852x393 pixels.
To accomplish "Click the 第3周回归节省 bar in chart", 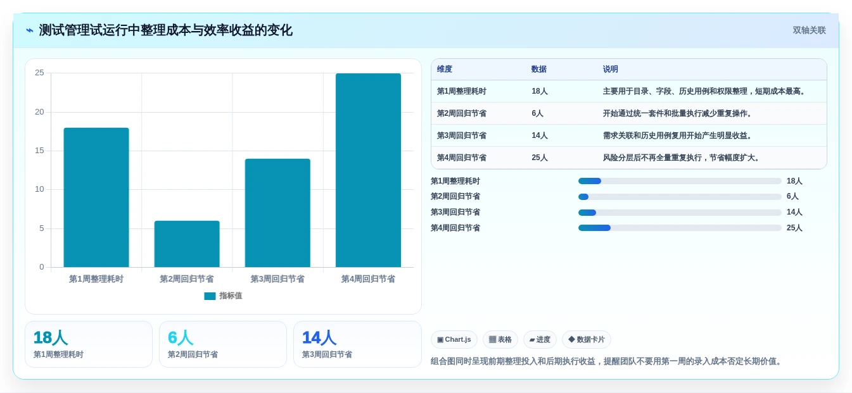I will coord(277,213).
